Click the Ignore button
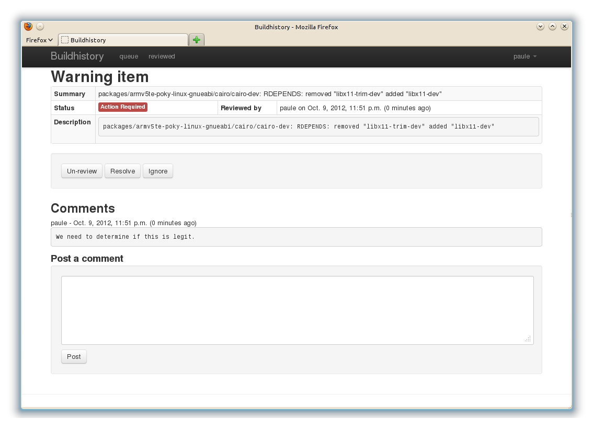The width and height of the screenshot is (593, 430). click(158, 171)
